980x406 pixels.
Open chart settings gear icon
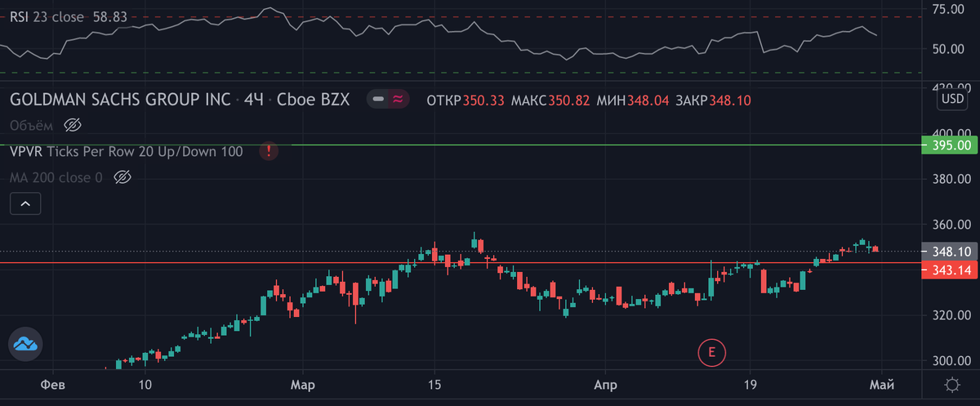pyautogui.click(x=951, y=385)
